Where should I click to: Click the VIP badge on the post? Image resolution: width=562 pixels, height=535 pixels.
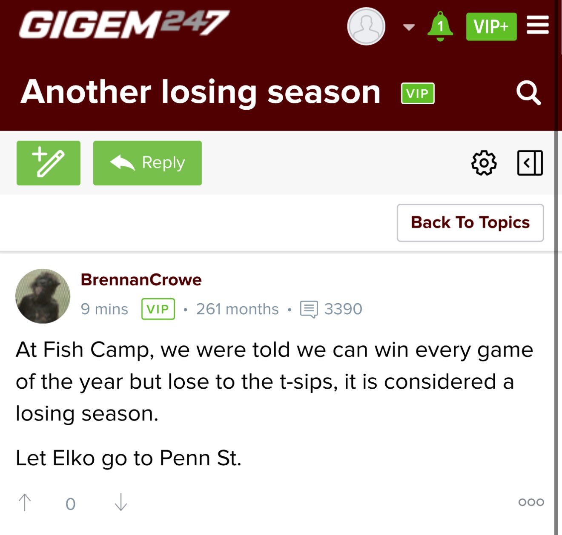click(158, 309)
